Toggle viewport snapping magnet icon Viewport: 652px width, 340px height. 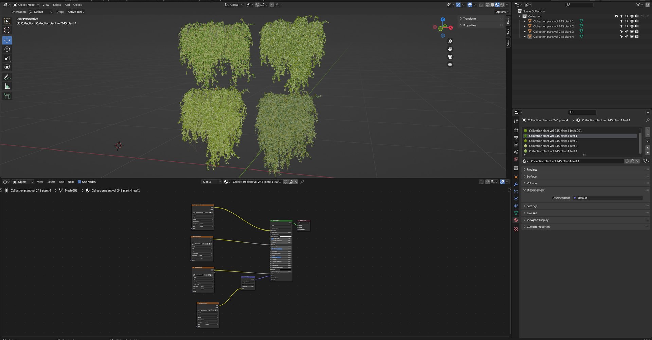(257, 5)
